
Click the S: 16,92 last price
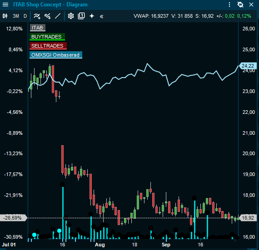point(204,16)
